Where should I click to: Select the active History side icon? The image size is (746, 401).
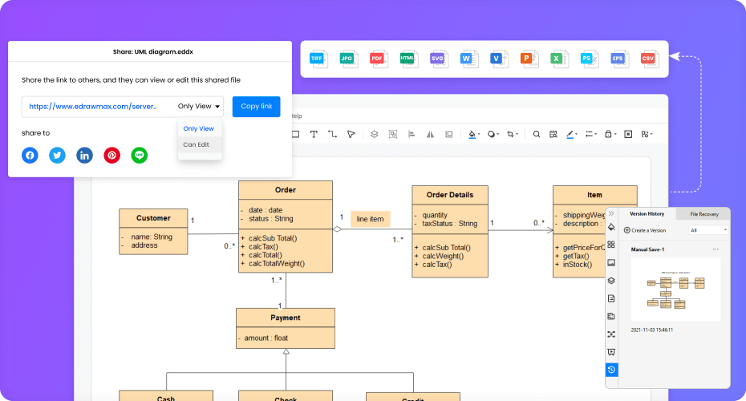coord(611,370)
